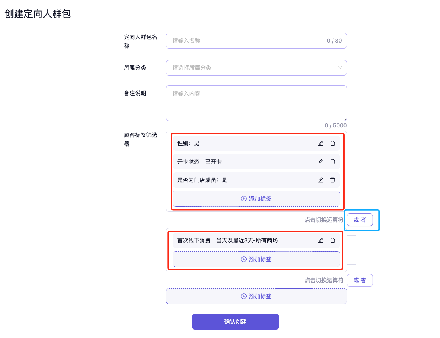Edit the 是否为门店成员 tag

(x=321, y=180)
